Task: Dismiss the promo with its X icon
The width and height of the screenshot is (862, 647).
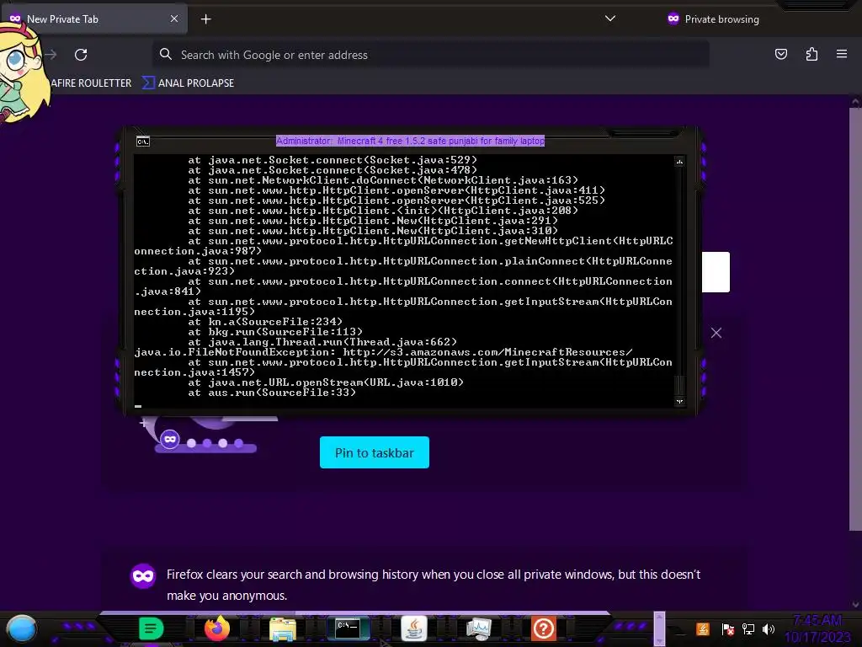Action: (x=716, y=333)
